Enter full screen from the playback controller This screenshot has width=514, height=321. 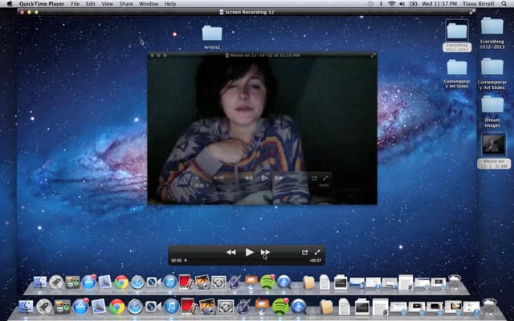(x=317, y=252)
